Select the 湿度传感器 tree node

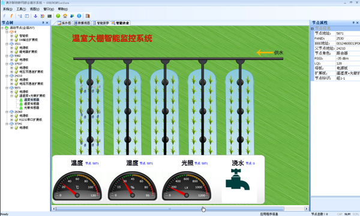pyautogui.click(x=31, y=104)
